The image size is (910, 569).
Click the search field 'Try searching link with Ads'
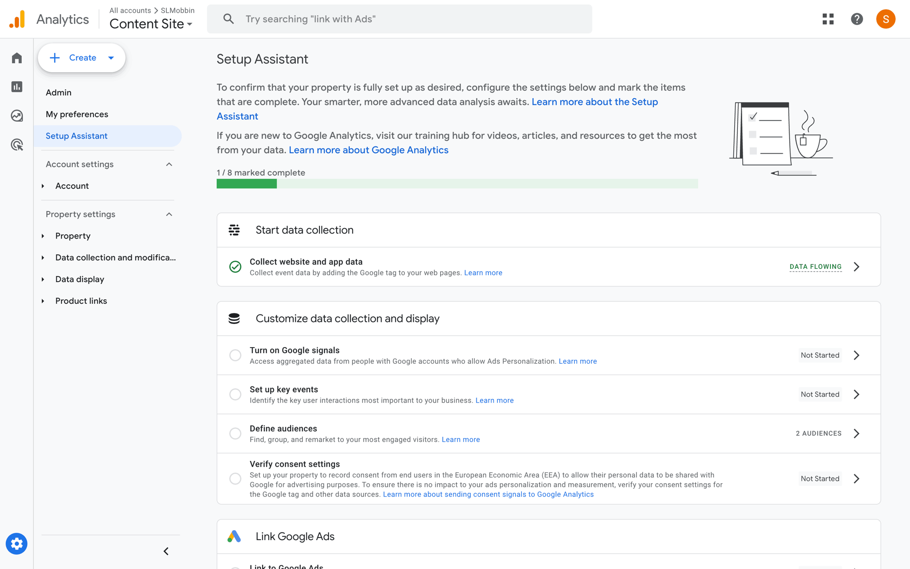[x=400, y=19]
